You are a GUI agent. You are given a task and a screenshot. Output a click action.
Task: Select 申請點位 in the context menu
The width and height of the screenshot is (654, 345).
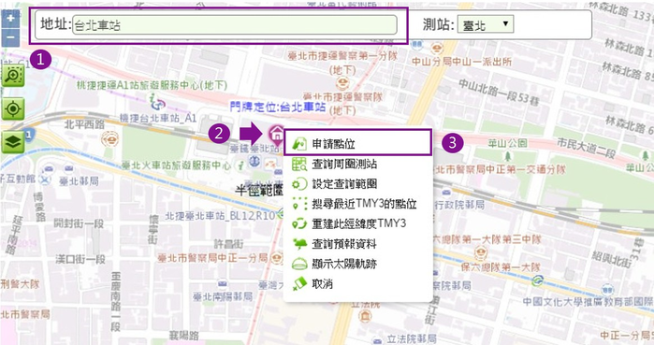357,143
